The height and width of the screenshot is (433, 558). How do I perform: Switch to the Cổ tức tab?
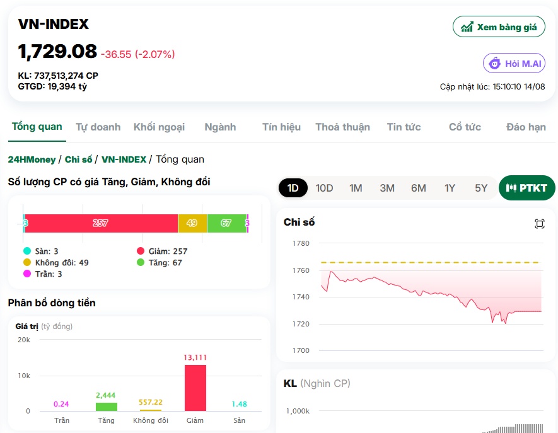click(465, 127)
